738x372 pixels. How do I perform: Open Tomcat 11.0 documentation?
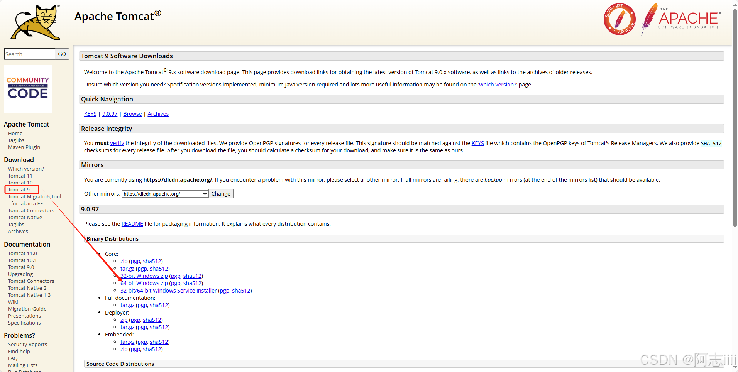[x=22, y=254]
